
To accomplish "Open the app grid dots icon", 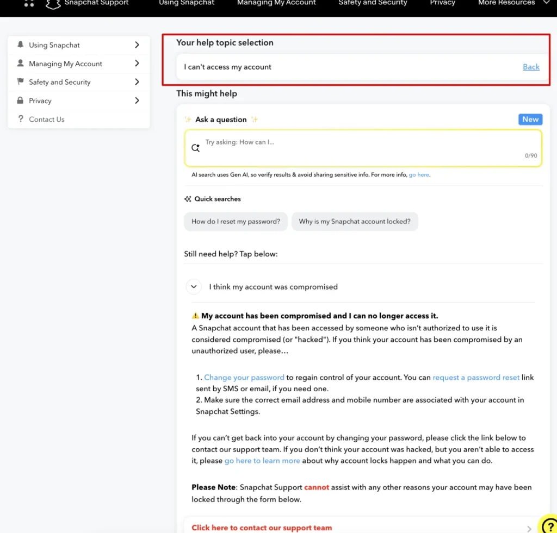I will pos(29,3).
